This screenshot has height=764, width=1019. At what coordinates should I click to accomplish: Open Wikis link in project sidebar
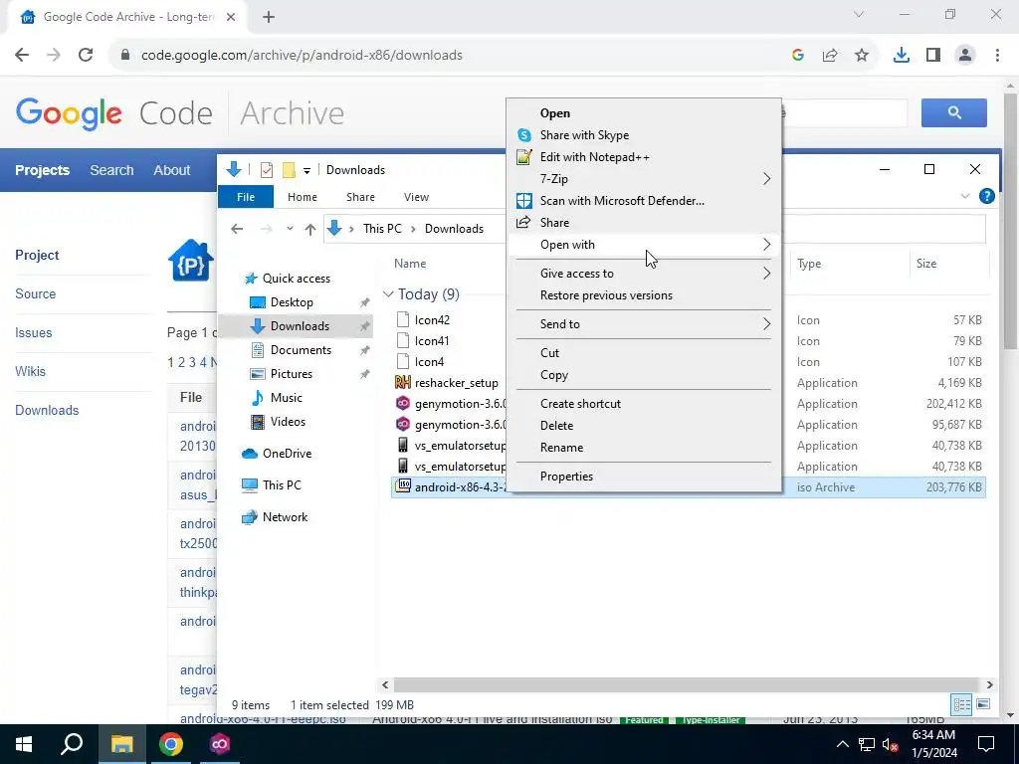point(31,372)
